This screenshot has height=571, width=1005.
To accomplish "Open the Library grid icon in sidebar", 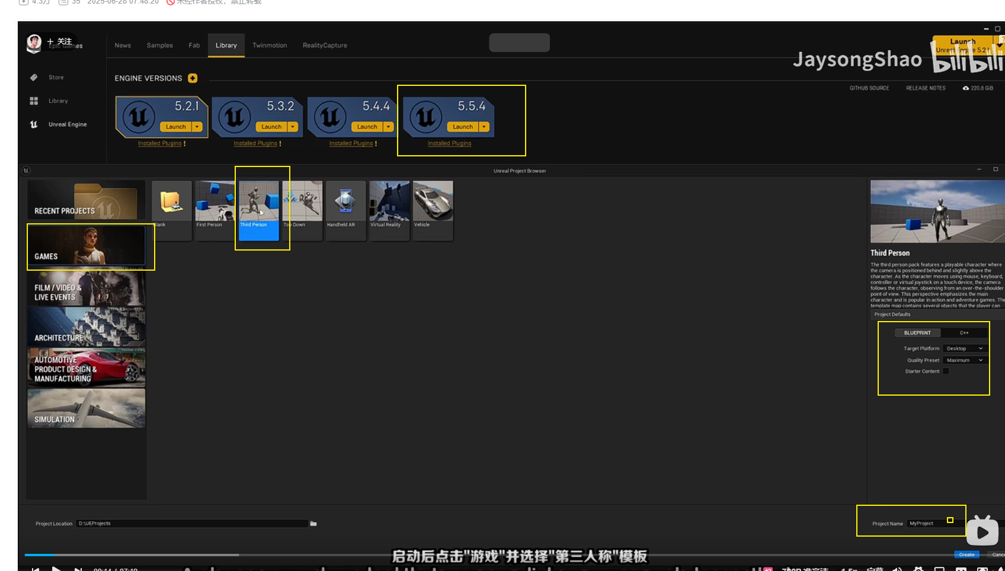I will tap(34, 101).
